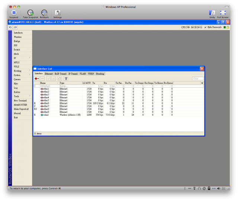Image resolution: width=238 pixels, height=201 pixels.
Task: Select the wlan1 interface row
Action: (x=119, y=115)
